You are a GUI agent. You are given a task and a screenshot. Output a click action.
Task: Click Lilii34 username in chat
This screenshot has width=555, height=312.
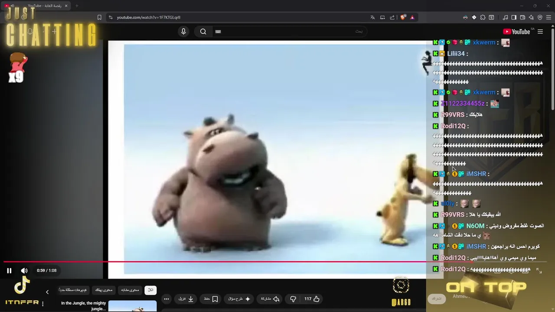[x=456, y=54]
